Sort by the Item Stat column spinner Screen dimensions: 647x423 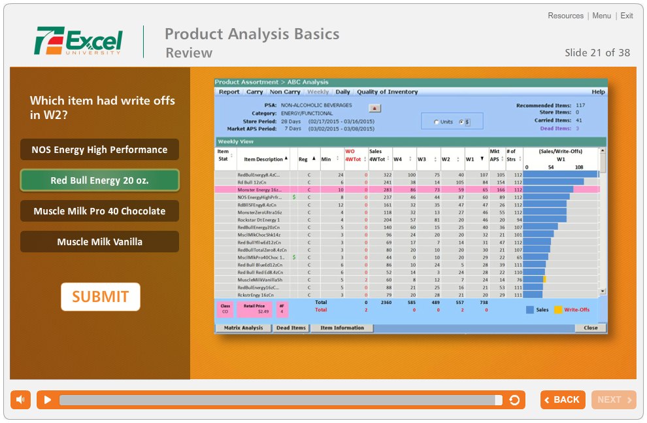pyautogui.click(x=231, y=156)
